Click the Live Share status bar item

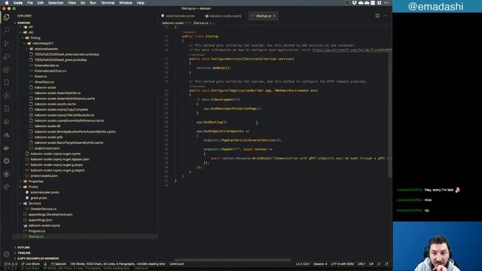pos(30,264)
